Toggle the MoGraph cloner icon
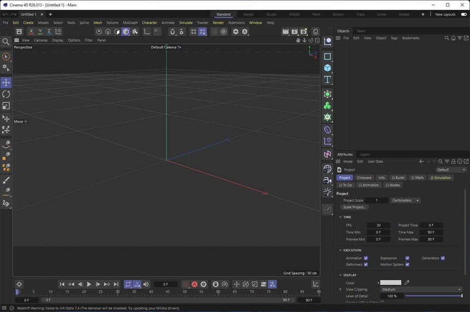Screen dimensions: 470x312 click(327, 105)
